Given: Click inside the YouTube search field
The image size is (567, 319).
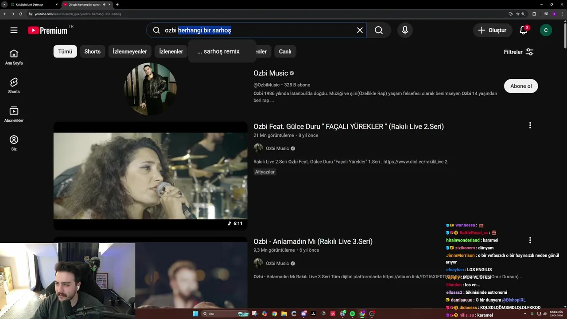Looking at the screenshot, I should tap(257, 30).
